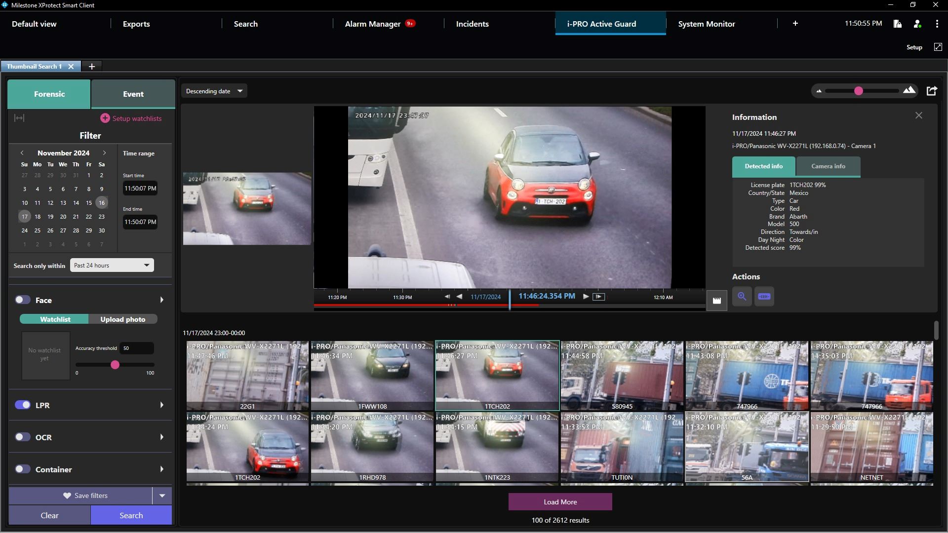Open the user profile icon
Image resolution: width=948 pixels, height=533 pixels.
[x=917, y=24]
